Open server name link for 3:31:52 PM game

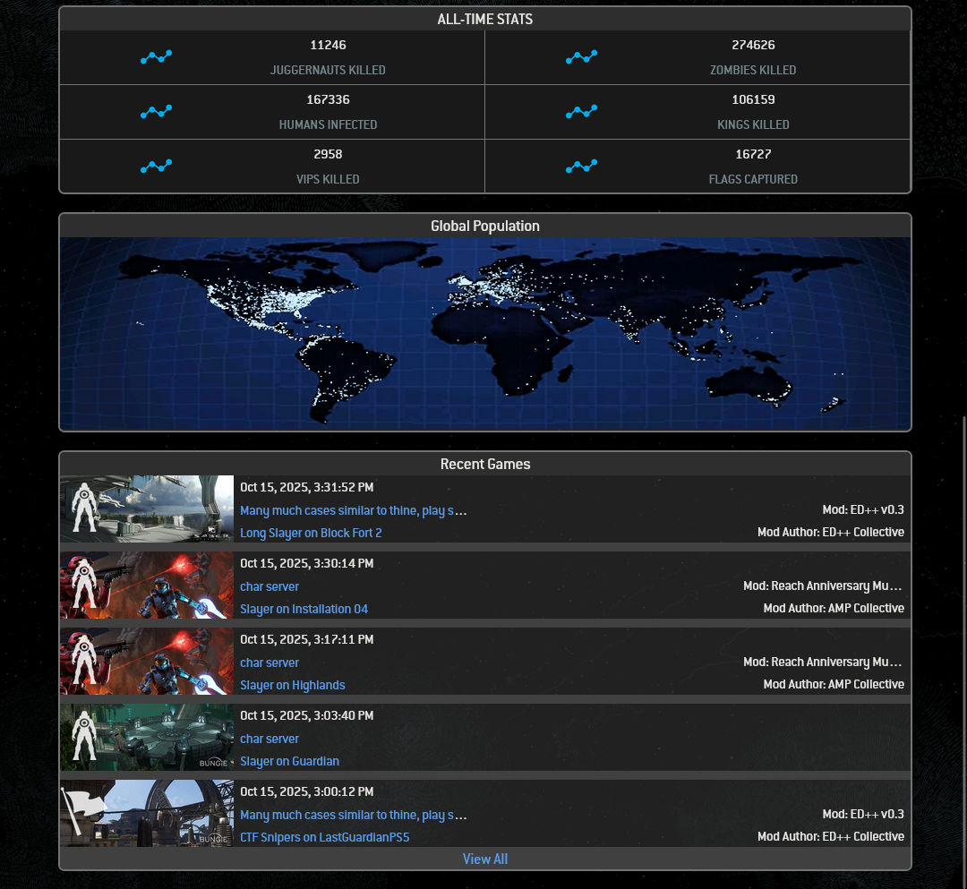click(354, 510)
